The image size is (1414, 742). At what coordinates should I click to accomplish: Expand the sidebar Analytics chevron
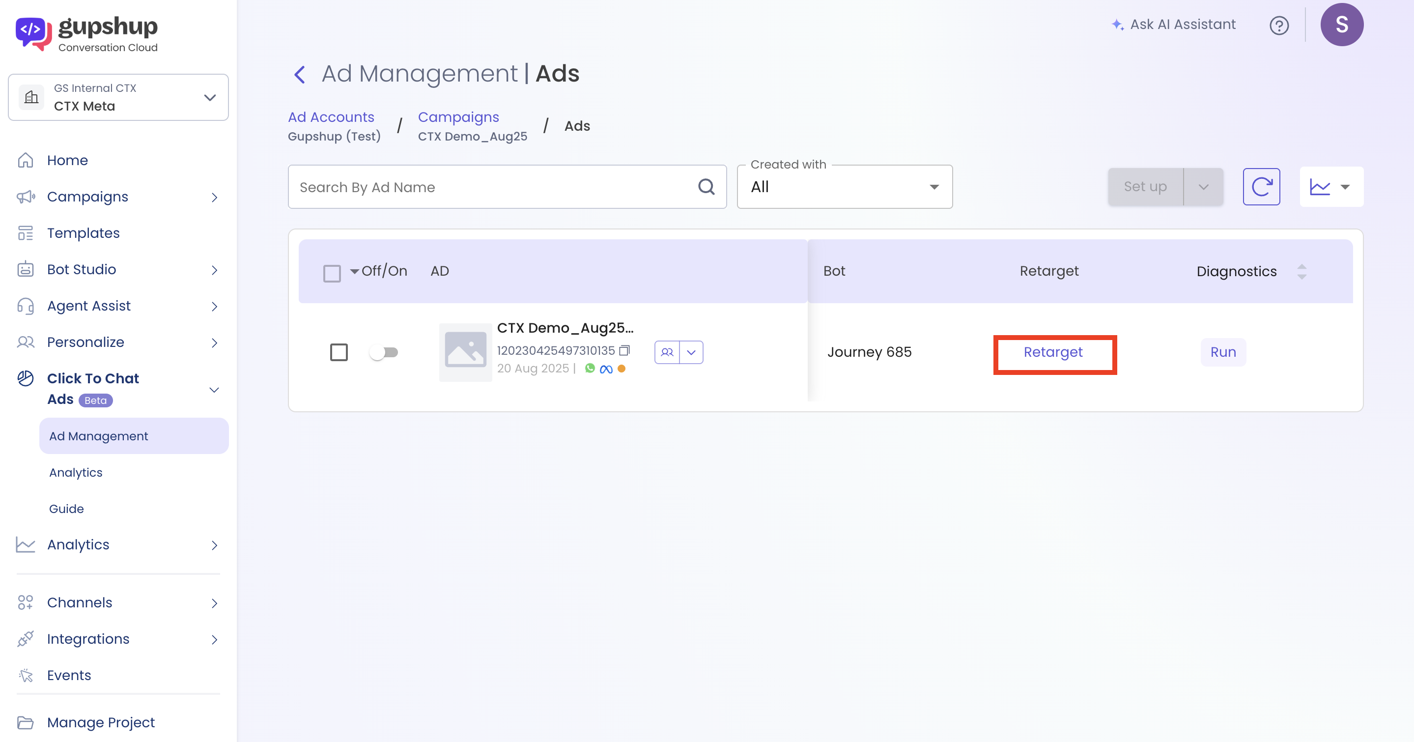tap(214, 545)
